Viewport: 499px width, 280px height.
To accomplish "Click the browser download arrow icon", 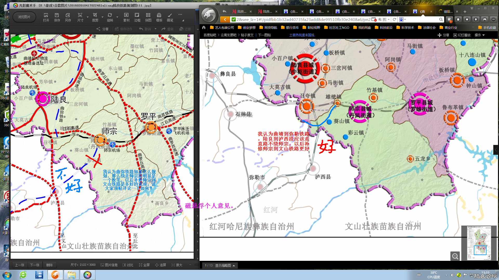I will coord(476,19).
